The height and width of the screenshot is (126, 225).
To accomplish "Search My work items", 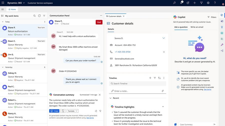I will 34,16.
